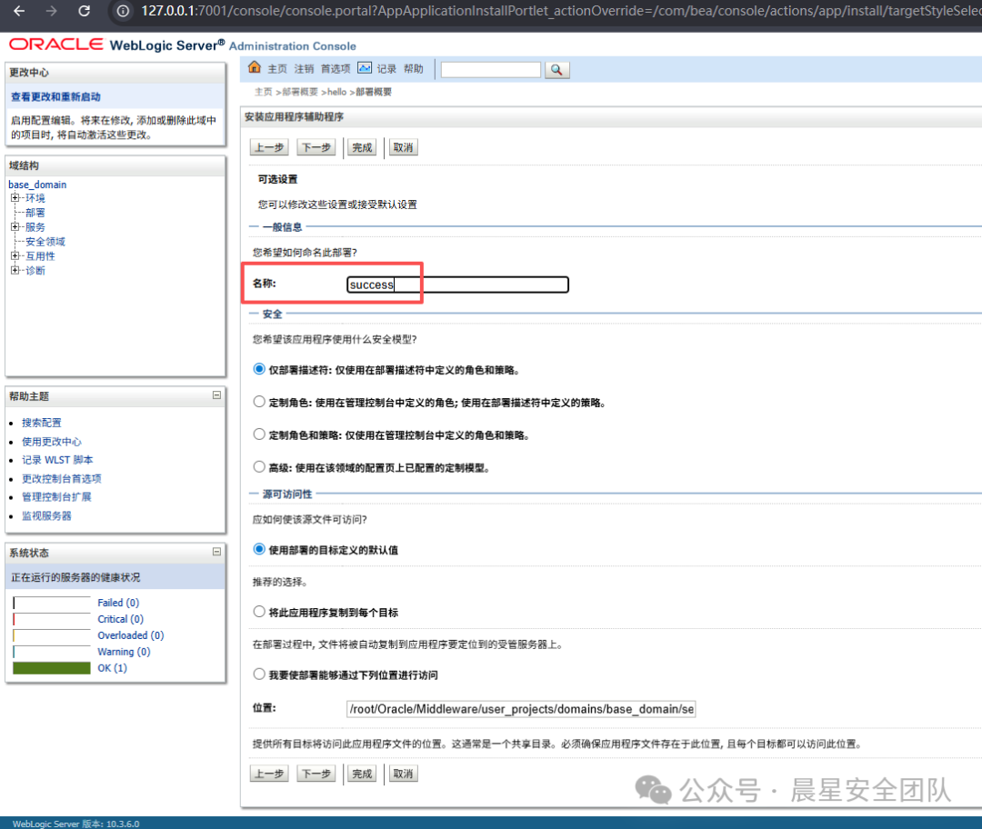Click the 位置 path input field

(521, 709)
